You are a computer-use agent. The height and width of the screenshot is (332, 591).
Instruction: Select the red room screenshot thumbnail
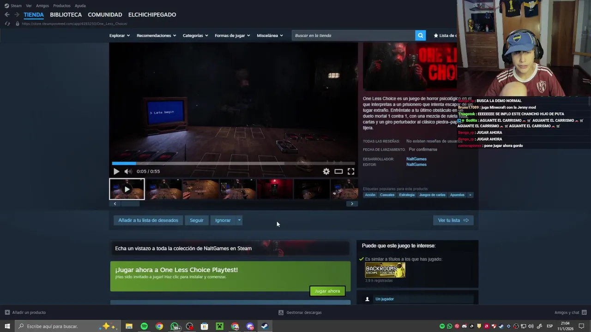pyautogui.click(x=275, y=189)
